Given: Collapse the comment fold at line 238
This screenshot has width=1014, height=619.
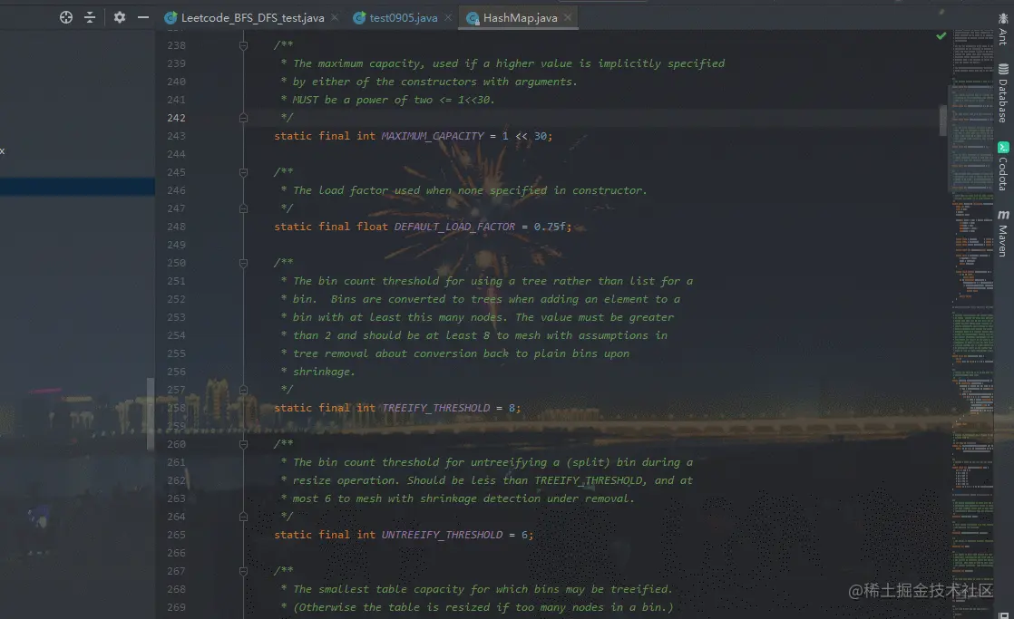Looking at the screenshot, I should pyautogui.click(x=243, y=45).
